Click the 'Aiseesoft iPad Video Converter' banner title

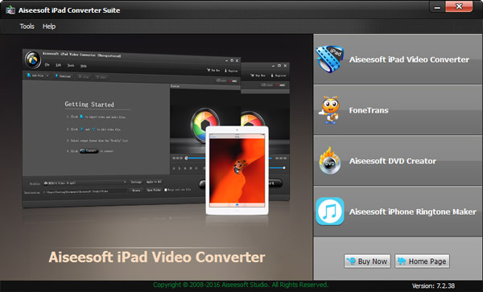(157, 257)
